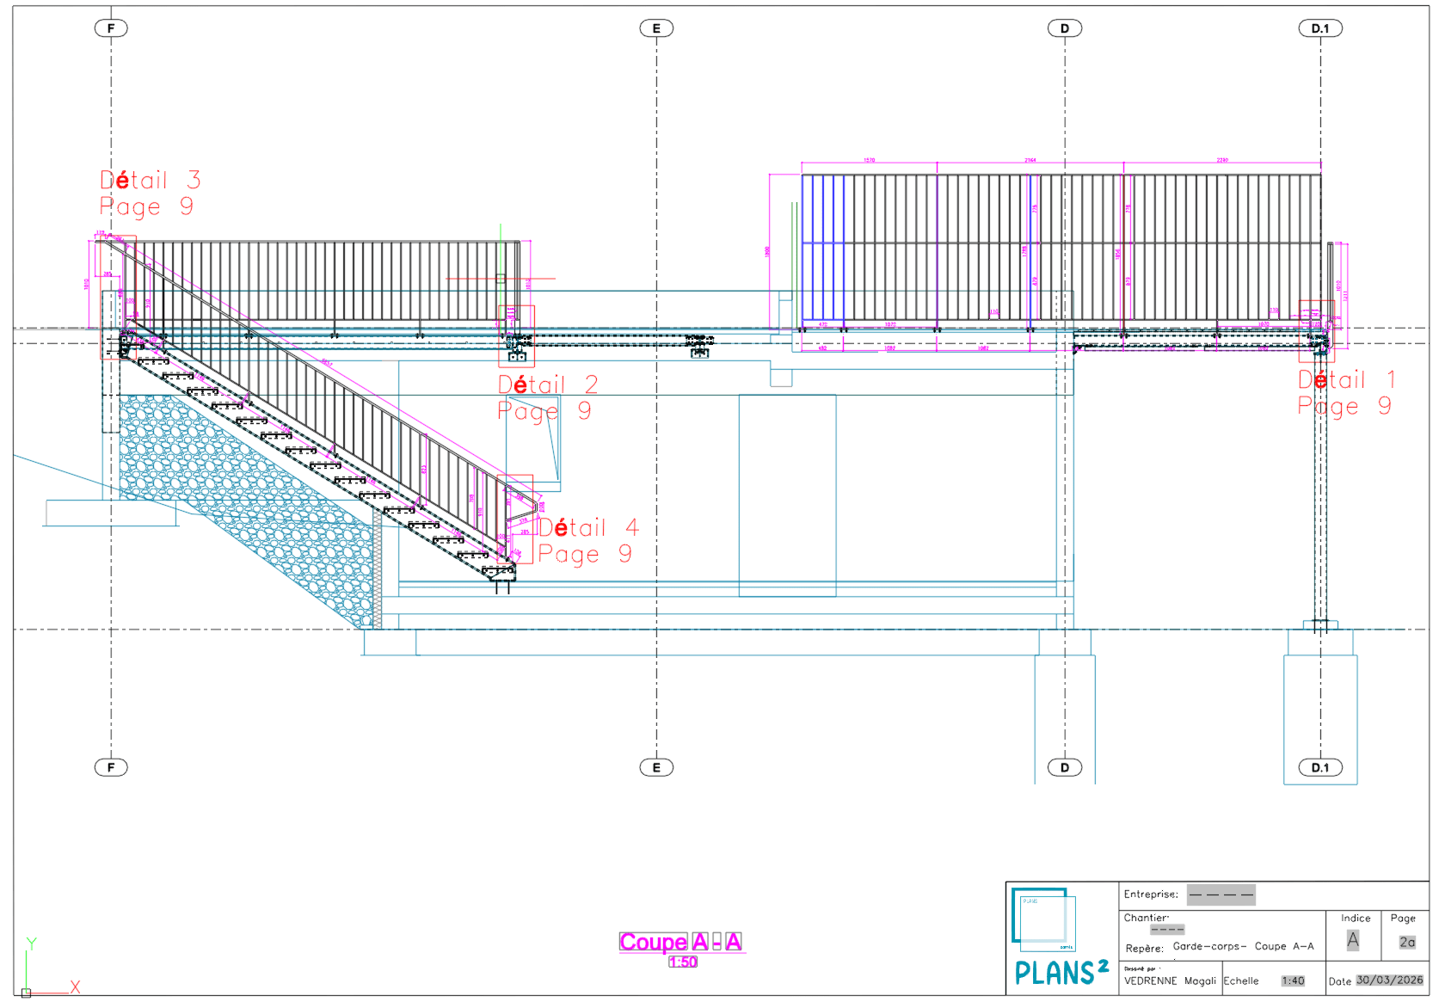
Task: Click the Chantier grey field
Action: [x=1167, y=929]
